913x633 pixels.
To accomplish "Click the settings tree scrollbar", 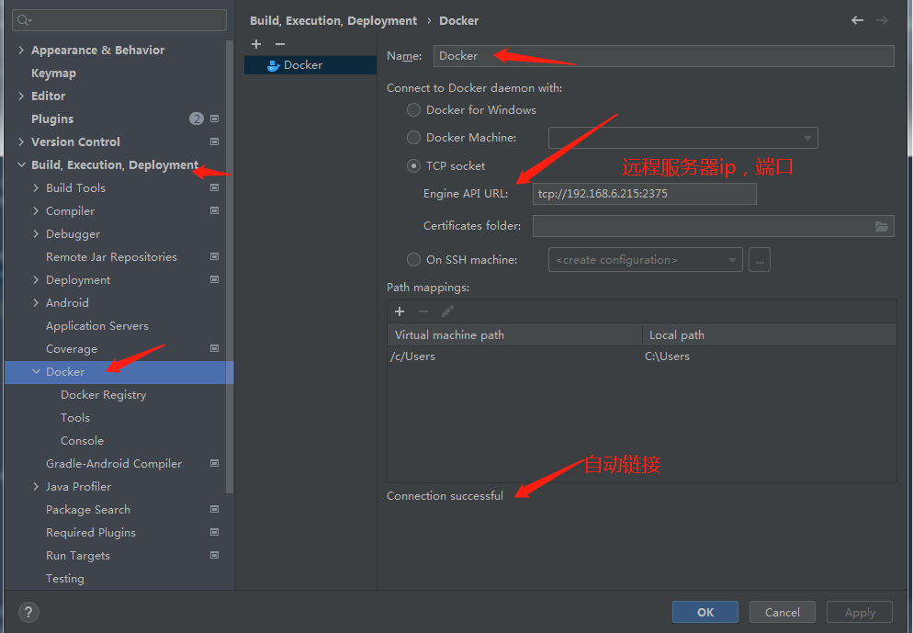I will (230, 267).
